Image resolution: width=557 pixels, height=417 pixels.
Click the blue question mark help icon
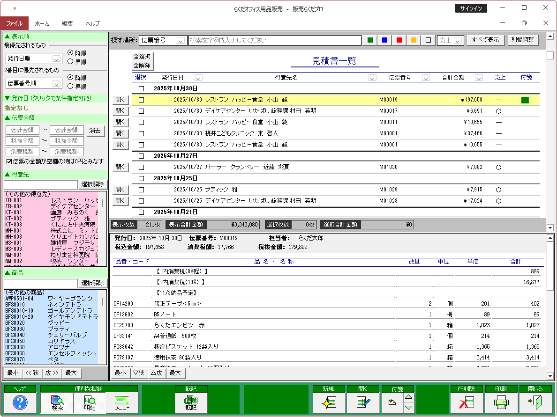click(20, 402)
